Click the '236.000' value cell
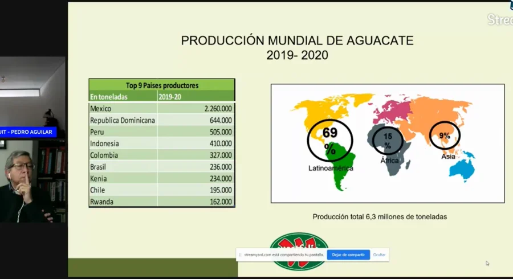The image size is (513, 279). [x=196, y=167]
